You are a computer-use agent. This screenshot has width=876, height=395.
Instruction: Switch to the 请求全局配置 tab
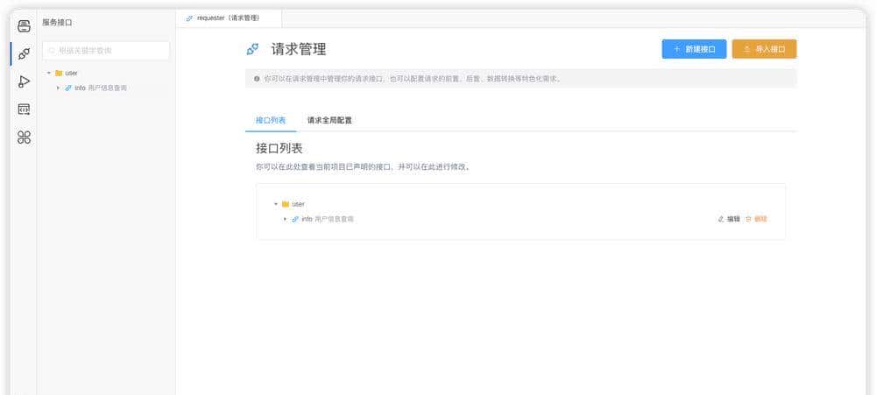pos(329,120)
